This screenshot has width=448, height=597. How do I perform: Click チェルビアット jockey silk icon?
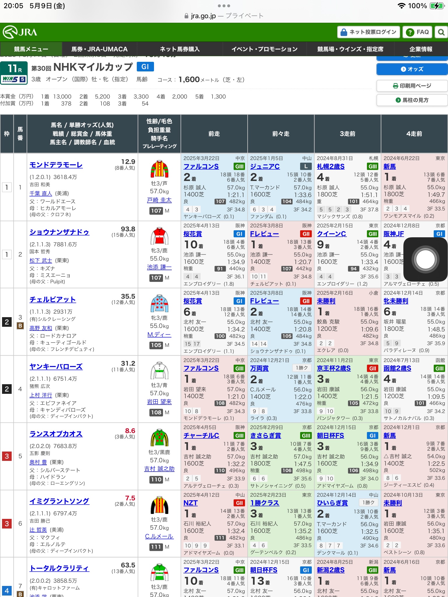click(x=159, y=303)
